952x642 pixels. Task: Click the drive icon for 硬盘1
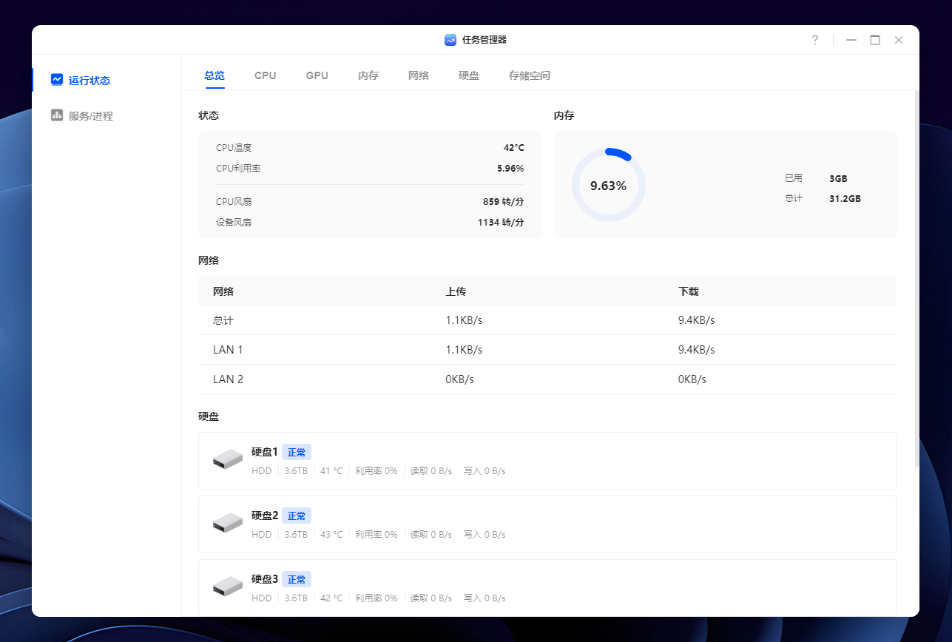(228, 459)
